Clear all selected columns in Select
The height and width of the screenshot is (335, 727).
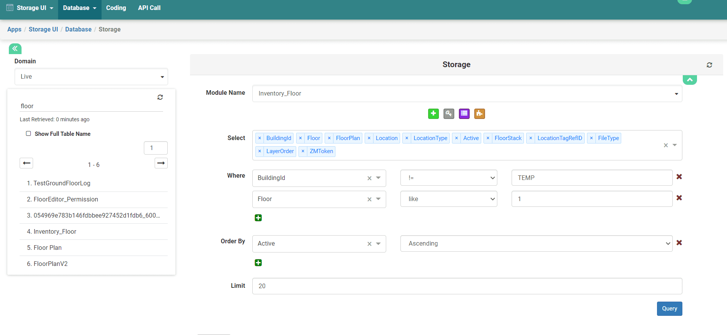666,145
